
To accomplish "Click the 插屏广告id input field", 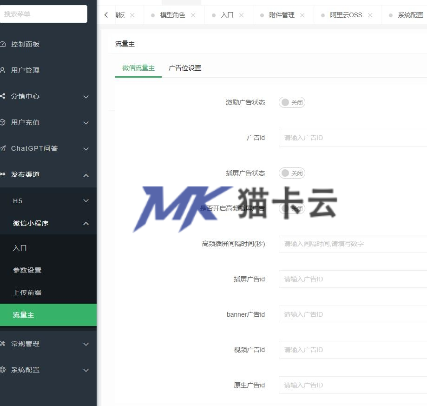I will coord(353,279).
